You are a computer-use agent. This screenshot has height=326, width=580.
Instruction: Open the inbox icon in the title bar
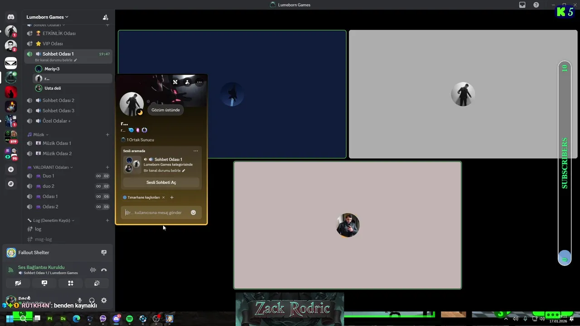coord(522,5)
